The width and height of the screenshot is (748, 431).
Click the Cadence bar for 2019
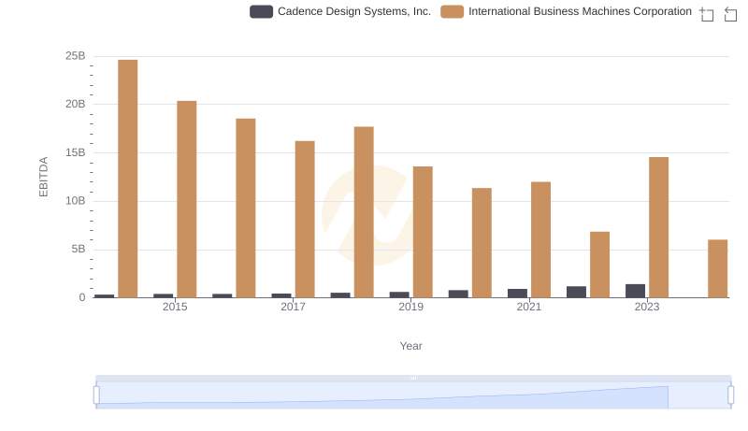tap(399, 295)
